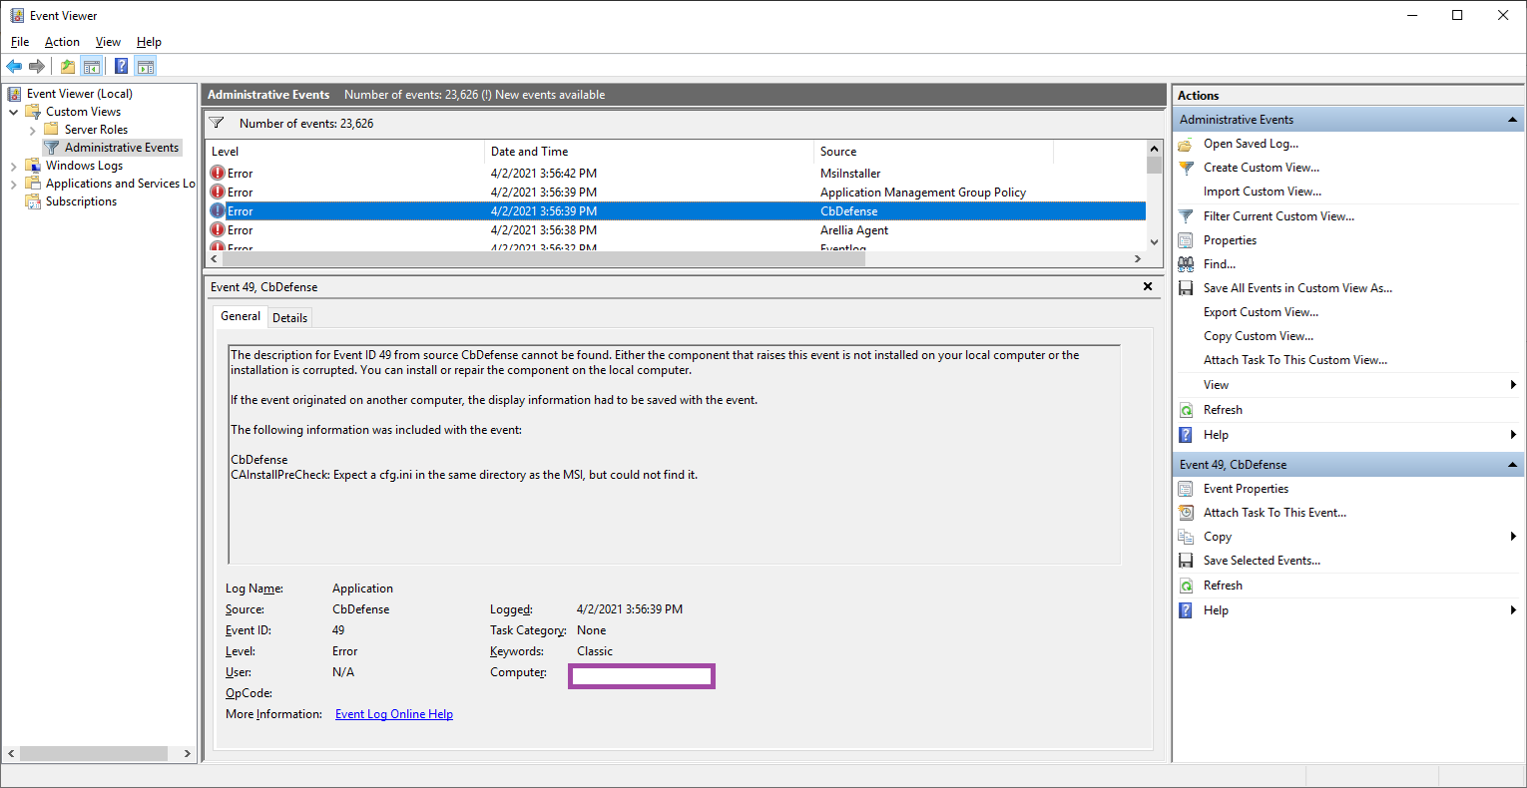Open the View menu in menu bar
Viewport: 1527px width, 788px height.
[x=108, y=42]
